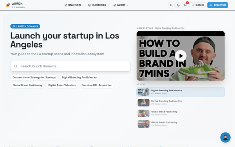Select Premium URL Acquisition chip

97,85
